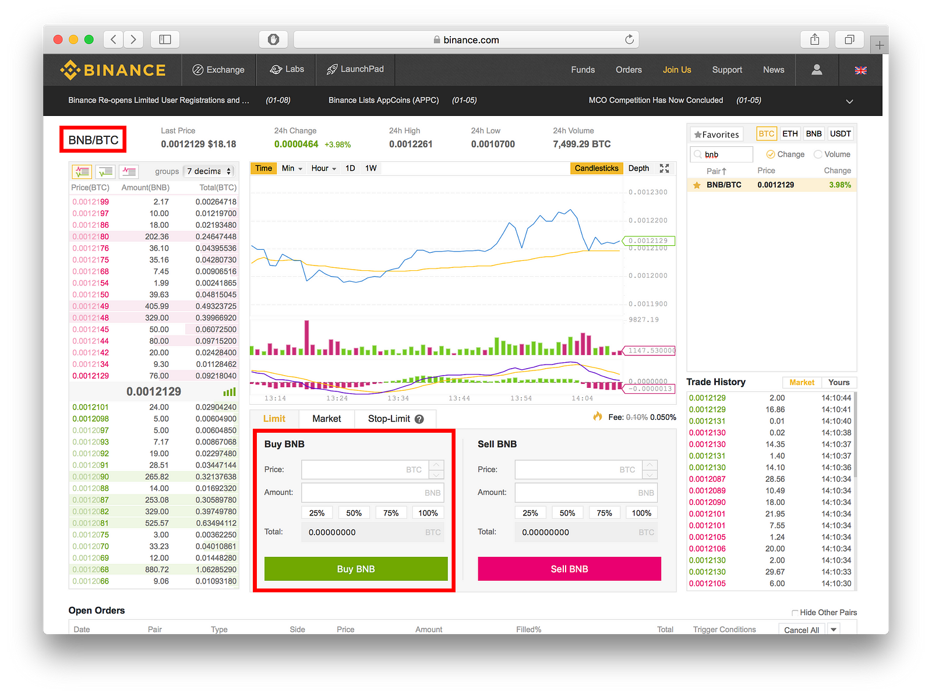The image size is (932, 696).
Task: Open the Funds menu
Action: coord(583,70)
